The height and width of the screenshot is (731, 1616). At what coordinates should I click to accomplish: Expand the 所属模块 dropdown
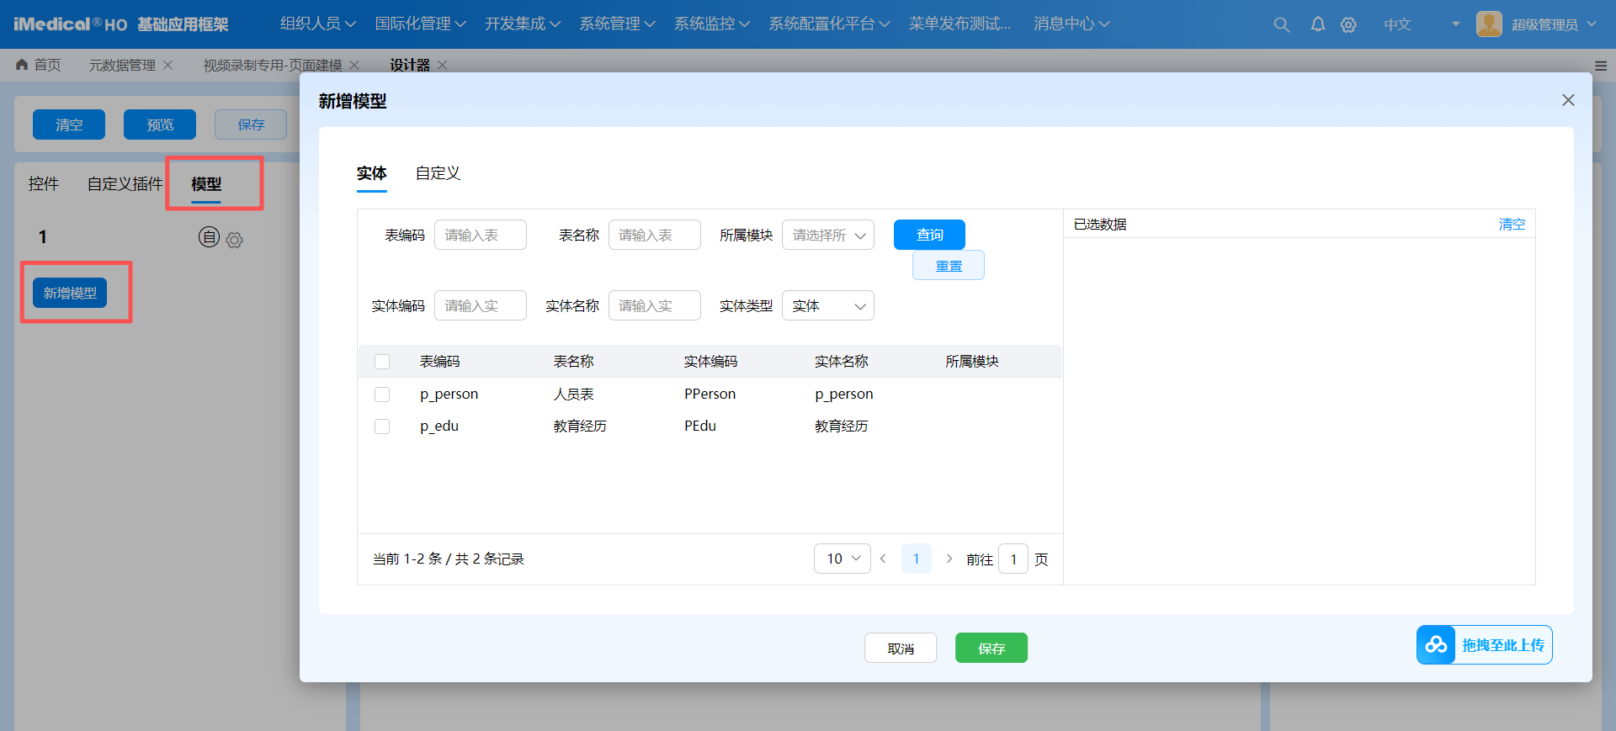tap(827, 235)
